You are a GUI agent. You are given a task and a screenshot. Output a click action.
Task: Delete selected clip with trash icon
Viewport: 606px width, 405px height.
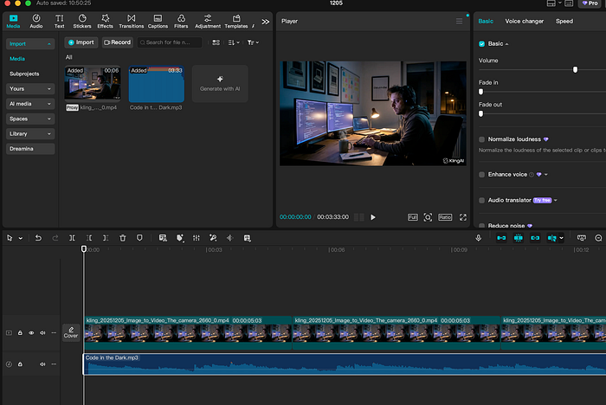tap(123, 238)
